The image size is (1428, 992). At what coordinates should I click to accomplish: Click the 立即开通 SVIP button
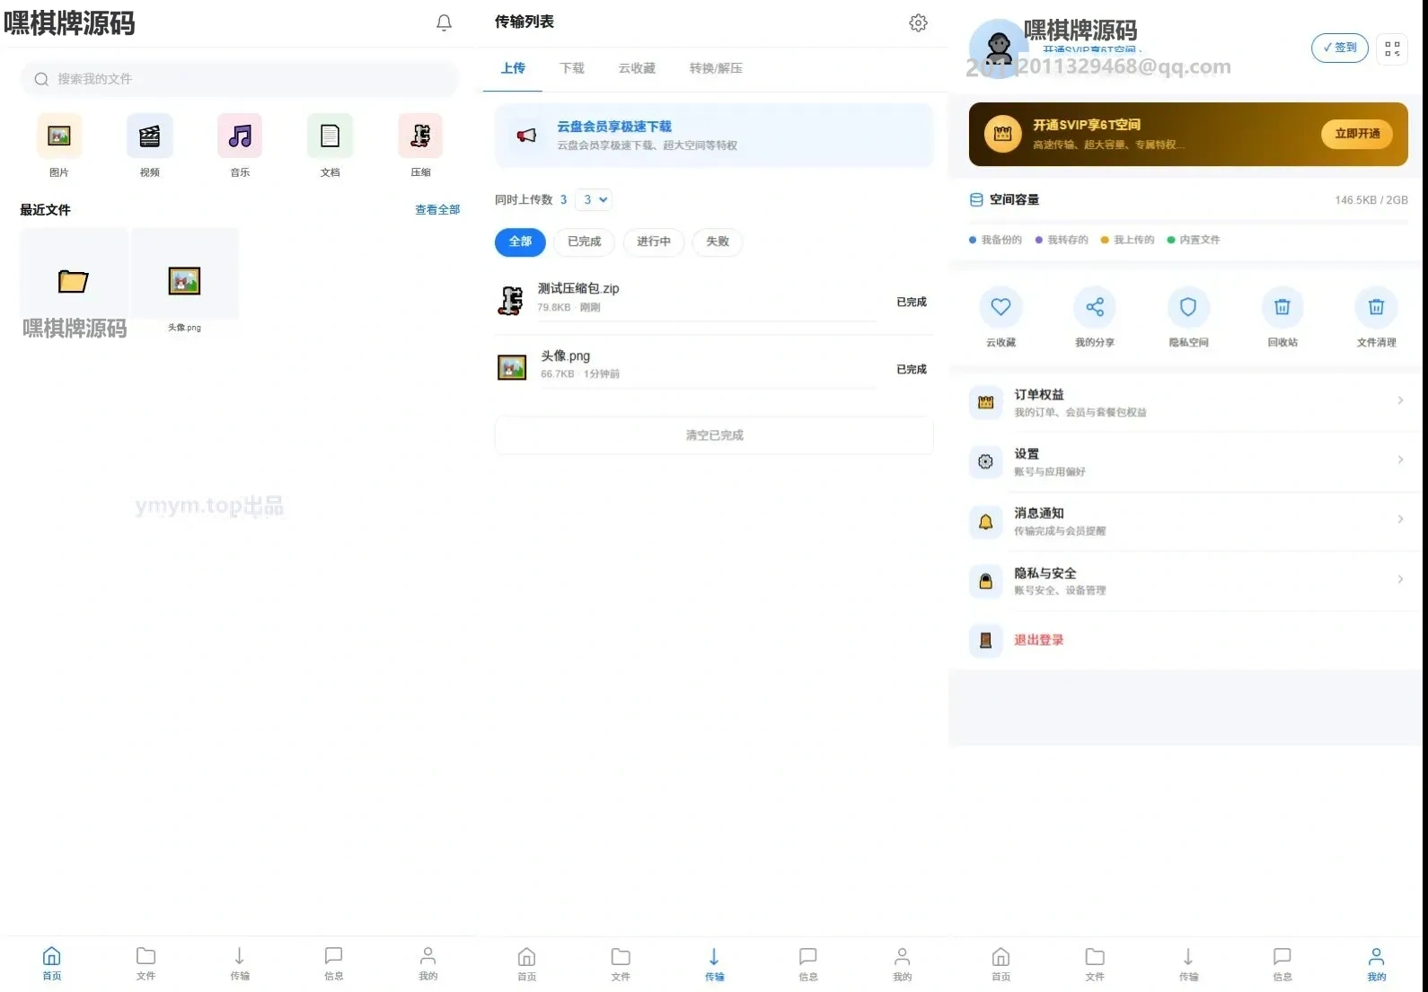1356,134
